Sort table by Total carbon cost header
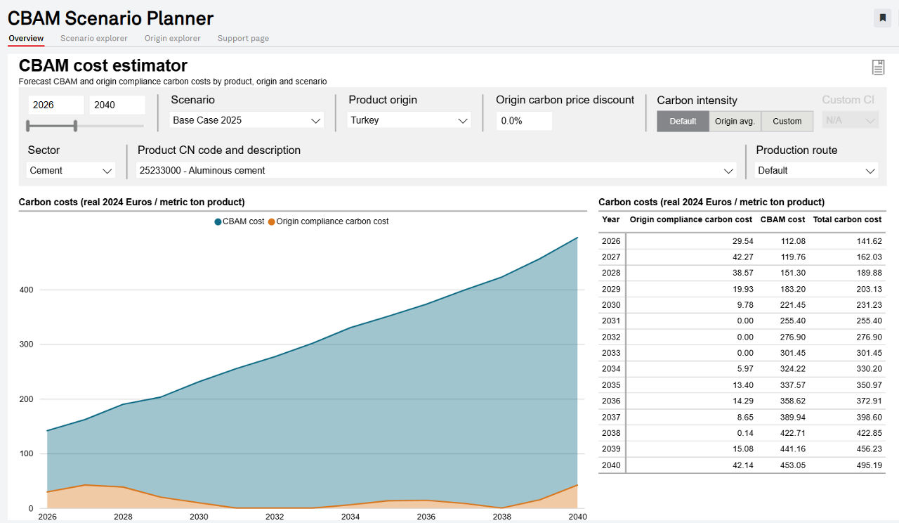The width and height of the screenshot is (899, 523). 847,219
